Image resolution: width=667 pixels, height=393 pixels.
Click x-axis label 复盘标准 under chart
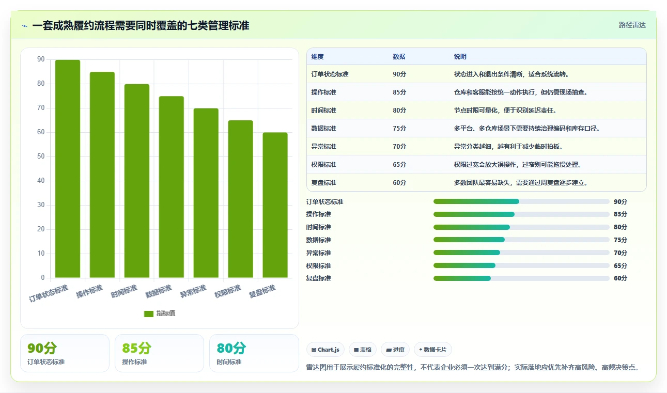click(262, 291)
